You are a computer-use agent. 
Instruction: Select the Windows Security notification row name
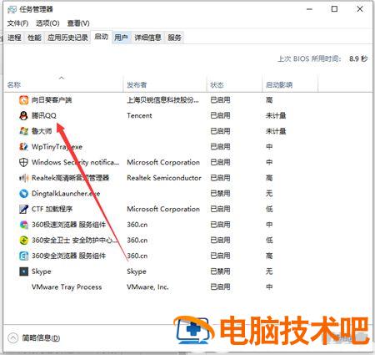pyautogui.click(x=75, y=162)
